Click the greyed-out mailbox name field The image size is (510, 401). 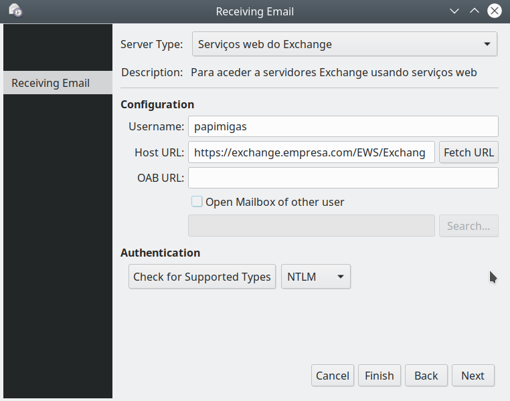coord(311,226)
